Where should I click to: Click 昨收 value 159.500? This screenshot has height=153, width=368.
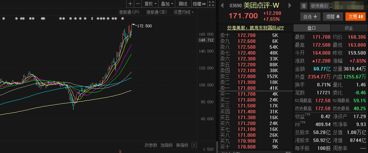[357, 53]
